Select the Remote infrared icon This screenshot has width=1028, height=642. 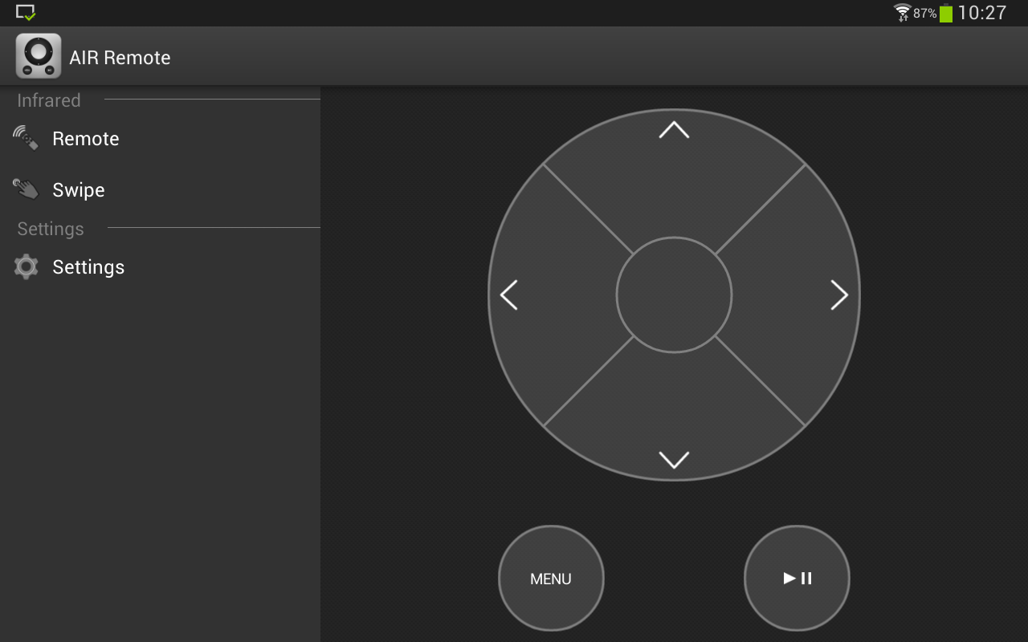click(25, 137)
